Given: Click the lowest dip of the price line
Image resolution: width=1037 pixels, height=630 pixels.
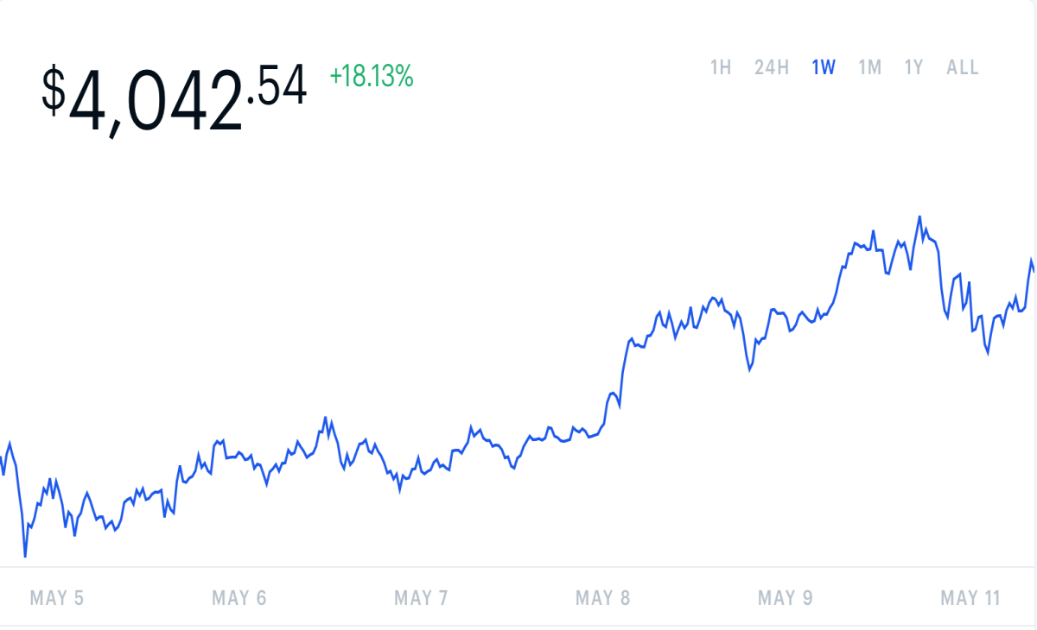Looking at the screenshot, I should [x=25, y=556].
